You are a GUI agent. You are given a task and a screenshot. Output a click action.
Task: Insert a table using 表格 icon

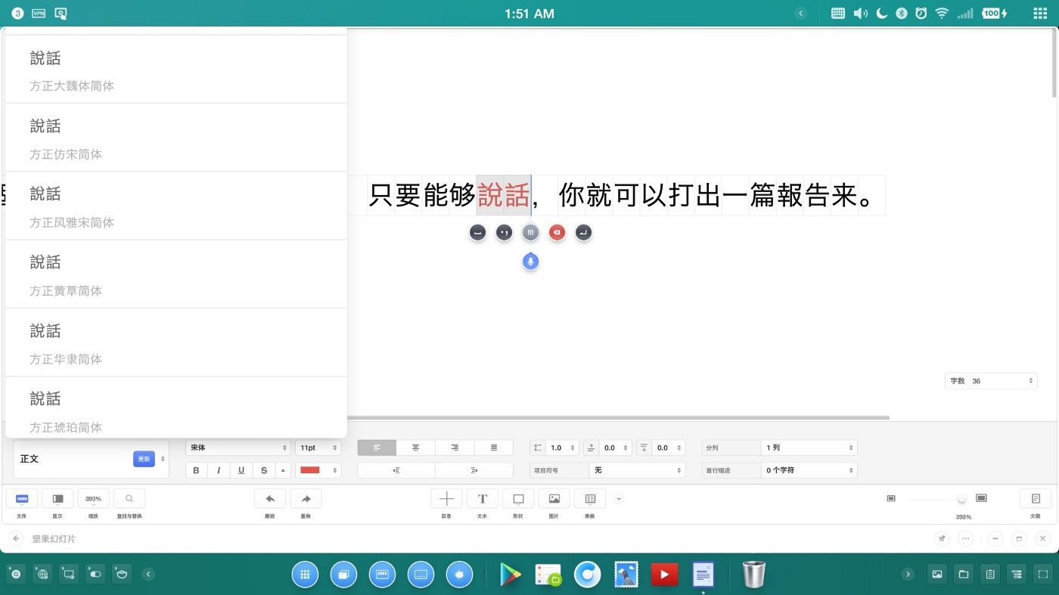(x=590, y=499)
